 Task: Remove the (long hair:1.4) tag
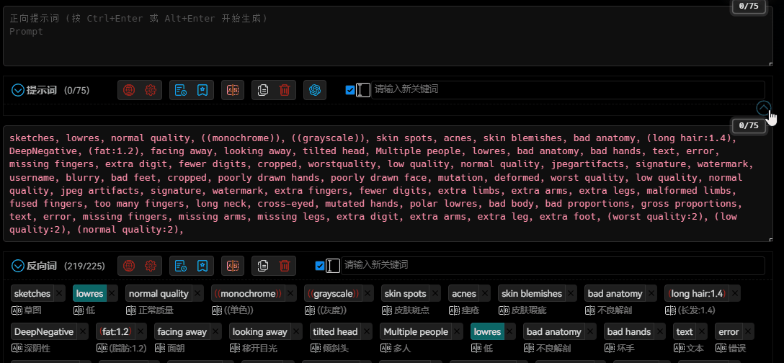tap(734, 294)
